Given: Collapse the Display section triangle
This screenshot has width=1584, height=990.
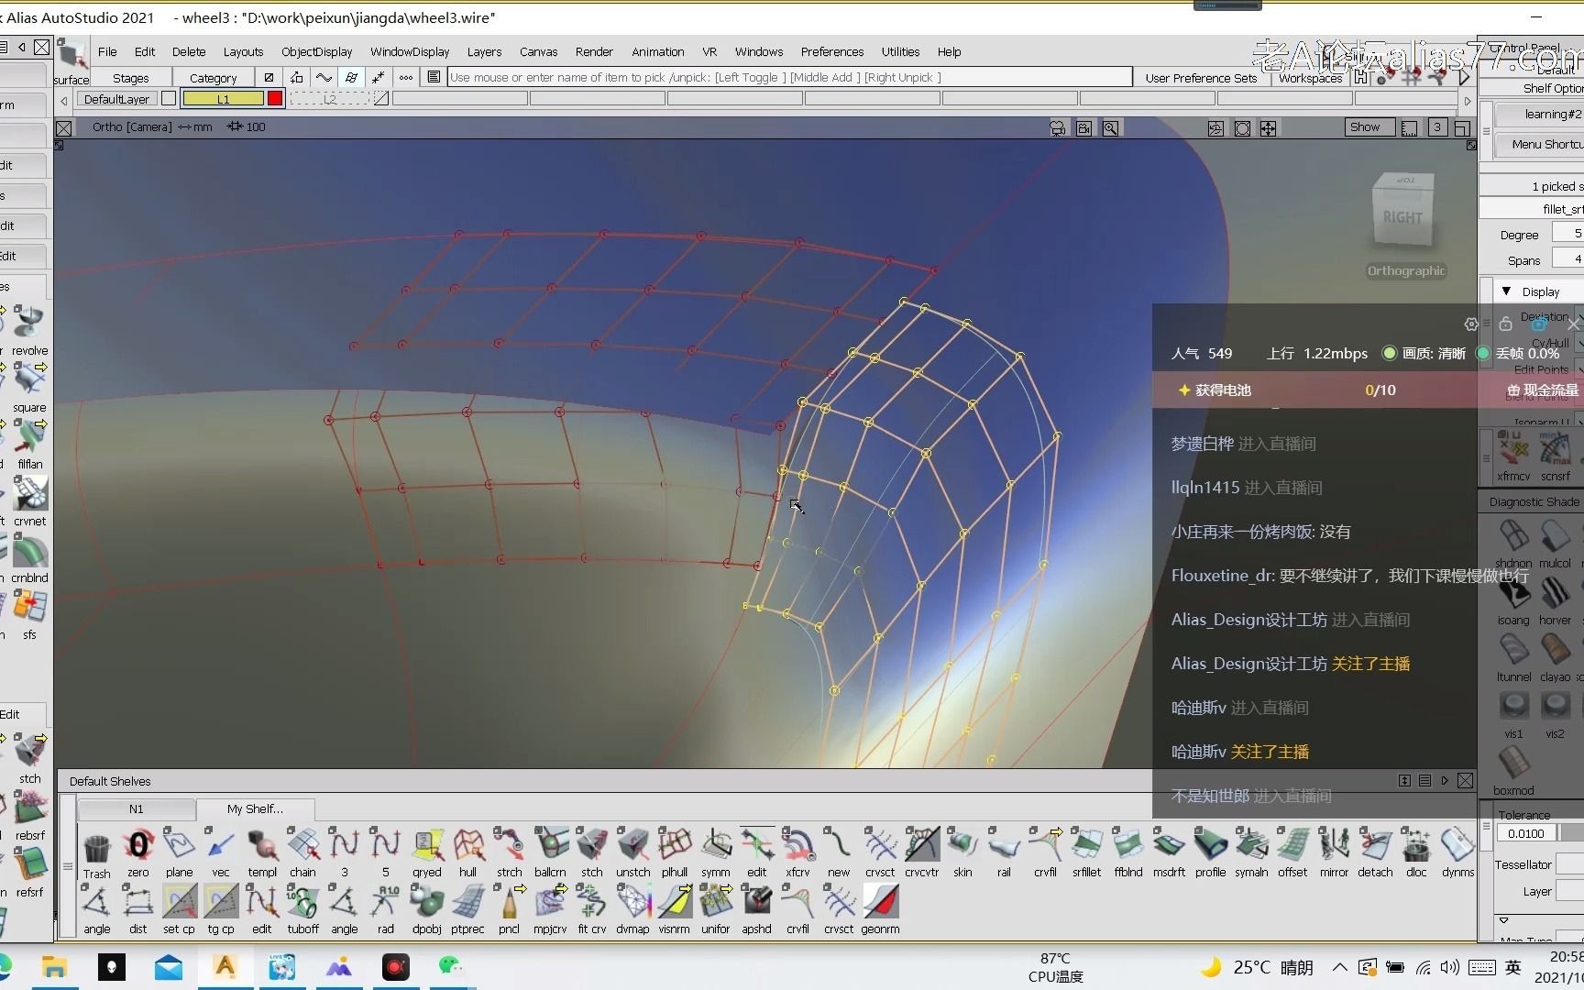Looking at the screenshot, I should click(1506, 291).
